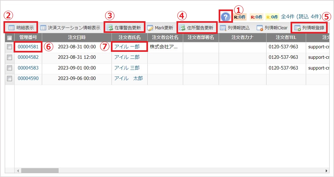334x177 pixels.
Task: Click the scrollbar right arrow
Action: click(326, 171)
